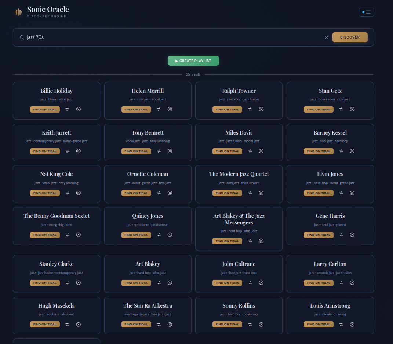The height and width of the screenshot is (344, 393).
Task: Remove Tony Bennett from results
Action: click(x=170, y=151)
